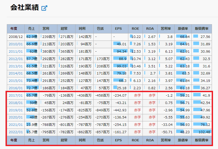
Task: Click the top 営利 column header
Action: (x=48, y=29)
